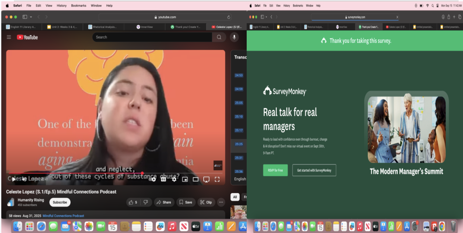The width and height of the screenshot is (463, 233).
Task: Click Get started with SurveyMonkey
Action: pos(314,170)
